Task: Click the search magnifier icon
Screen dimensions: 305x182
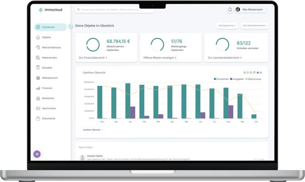Action: [x=79, y=10]
